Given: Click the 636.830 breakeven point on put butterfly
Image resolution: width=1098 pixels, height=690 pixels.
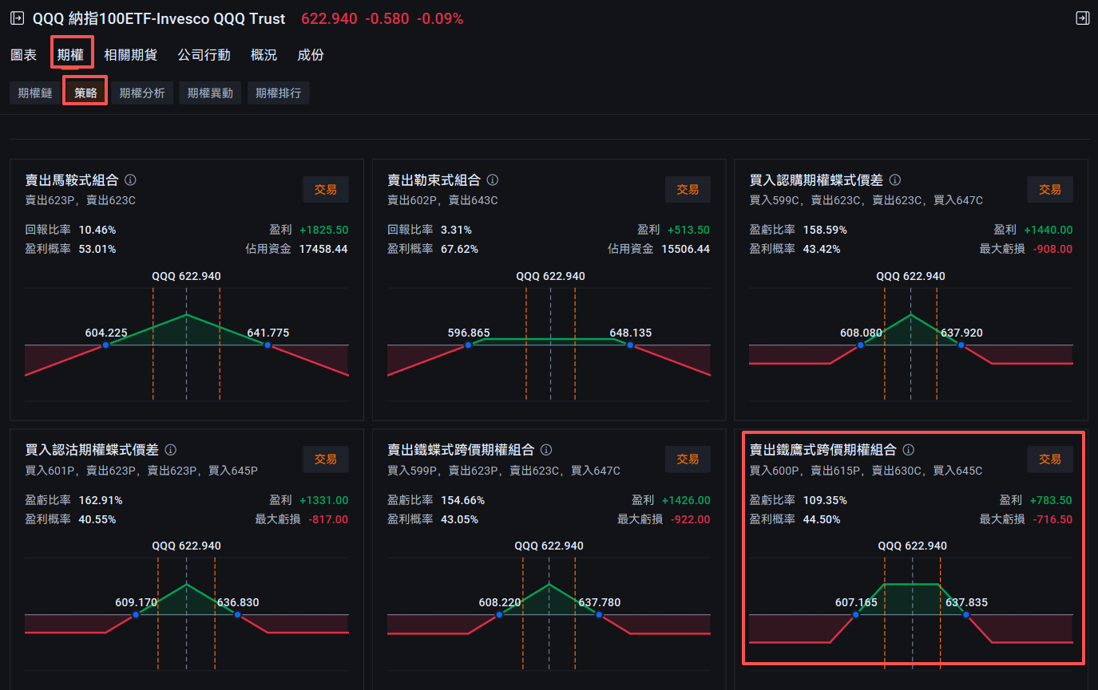Looking at the screenshot, I should coord(237,615).
